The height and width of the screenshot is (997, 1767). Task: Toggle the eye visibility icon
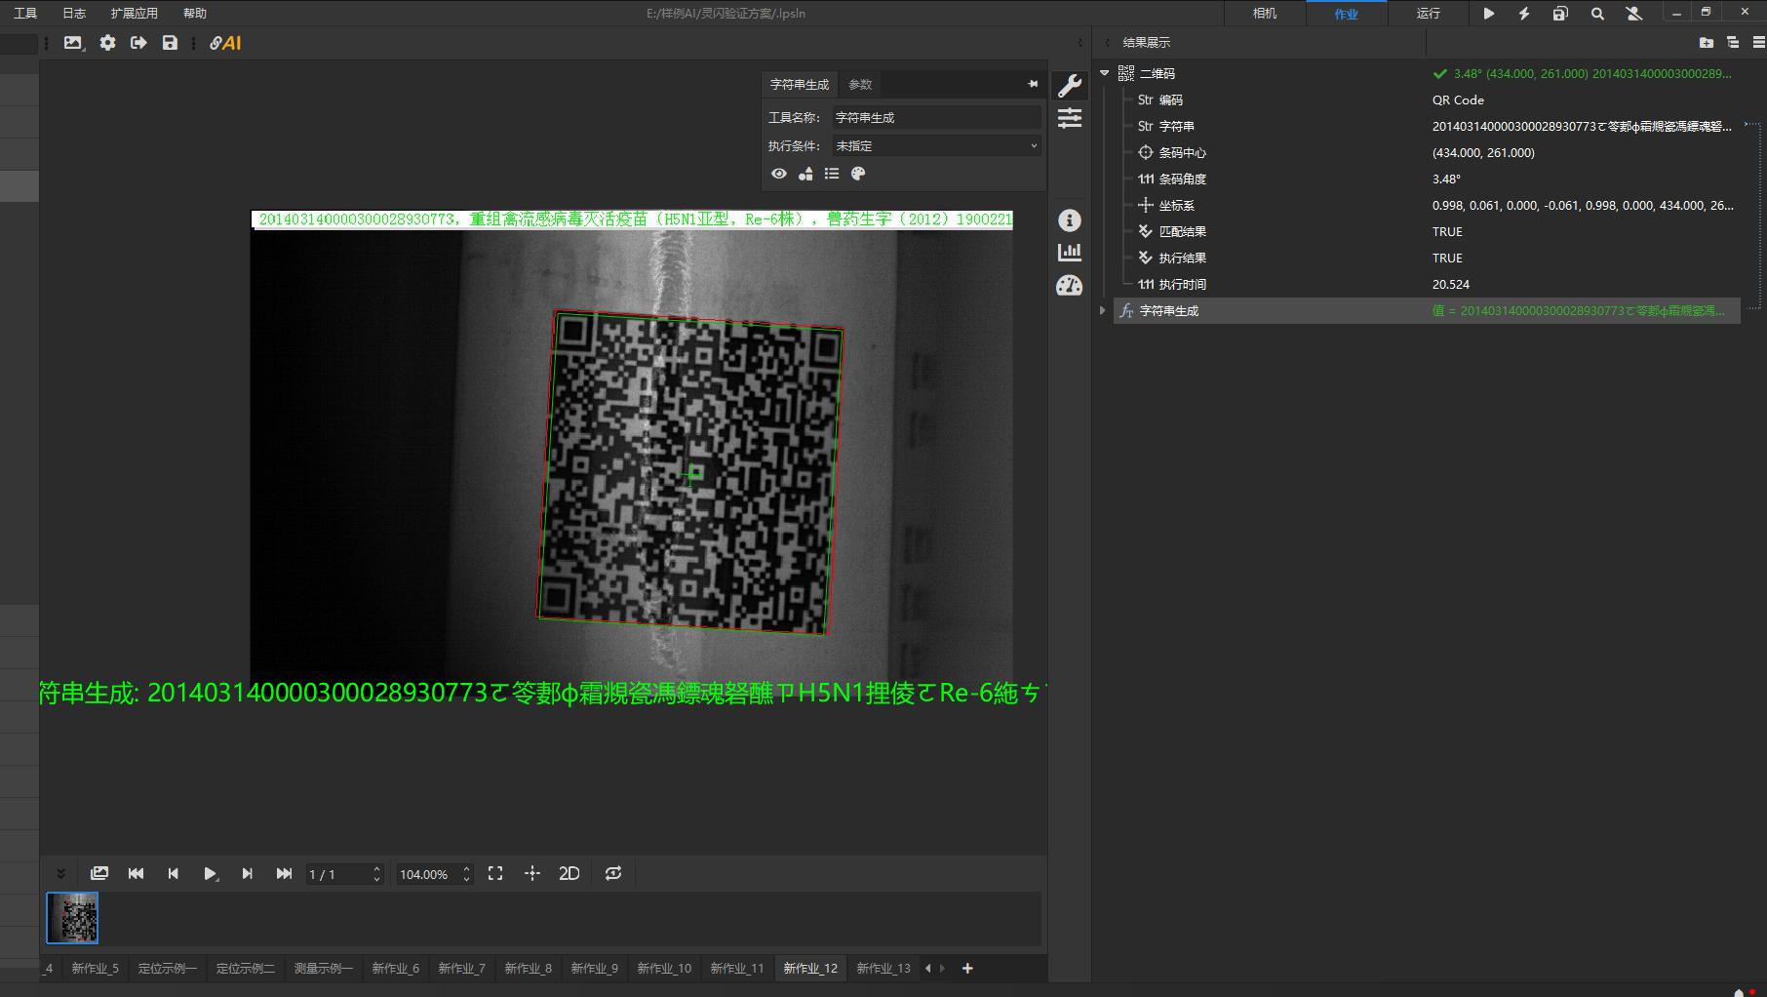pyautogui.click(x=779, y=174)
